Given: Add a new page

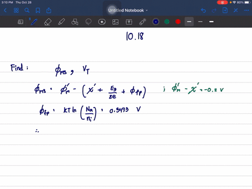Looking at the screenshot, I should 225,10.
